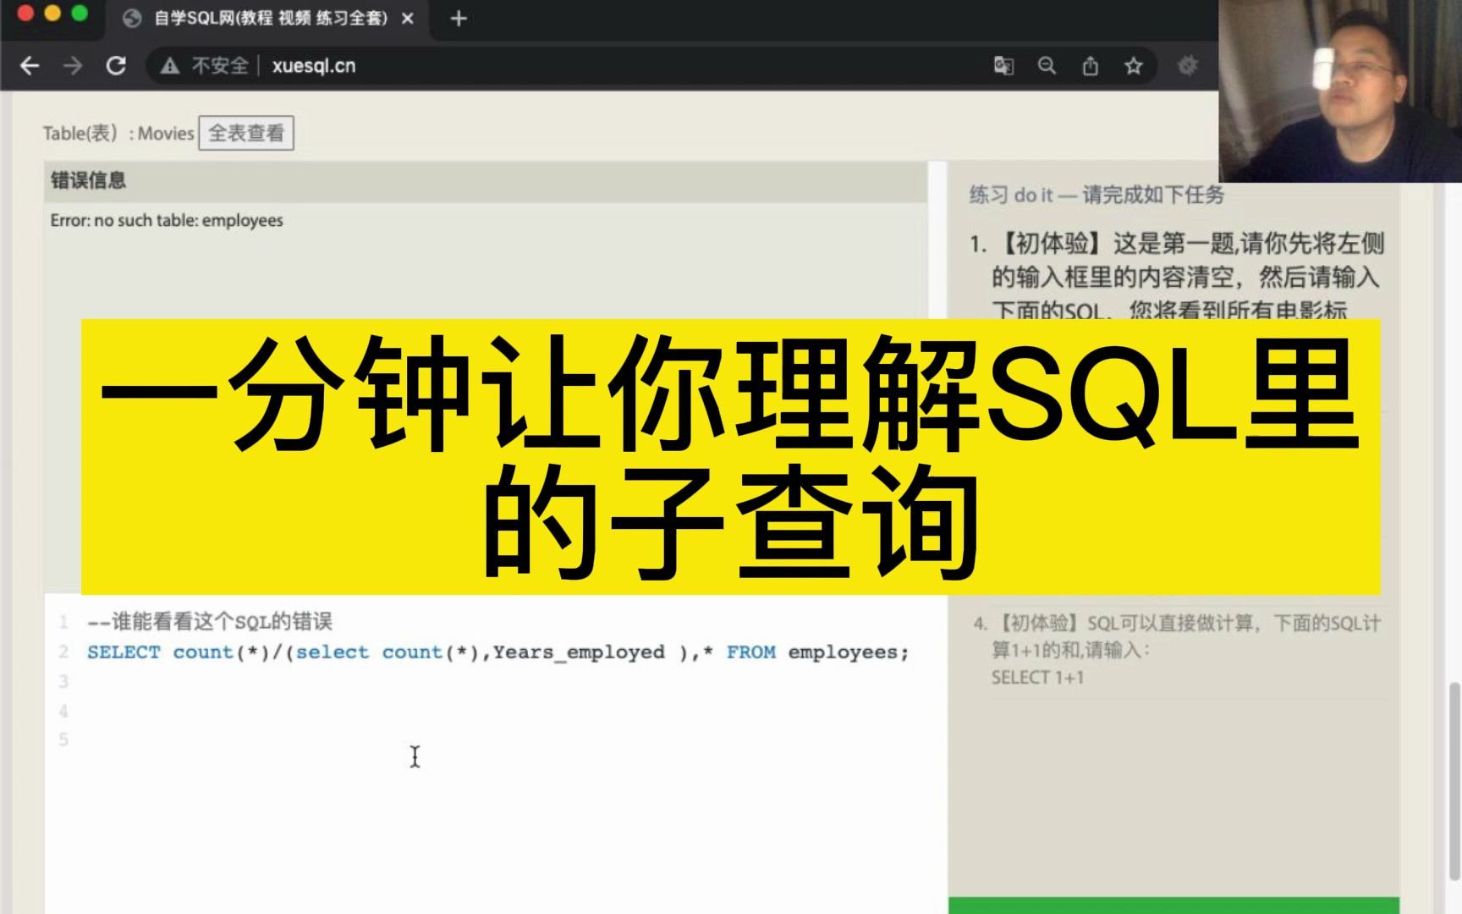
Task: Open a new tab with the plus button
Action: 459,19
